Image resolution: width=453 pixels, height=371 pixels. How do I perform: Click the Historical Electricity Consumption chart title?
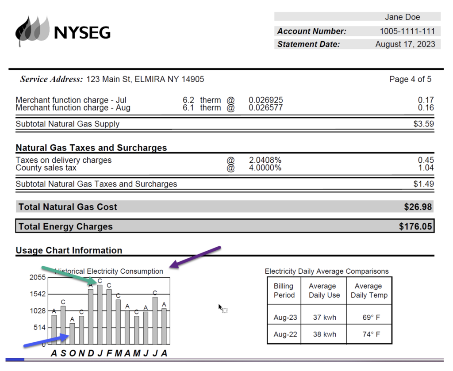coord(109,272)
